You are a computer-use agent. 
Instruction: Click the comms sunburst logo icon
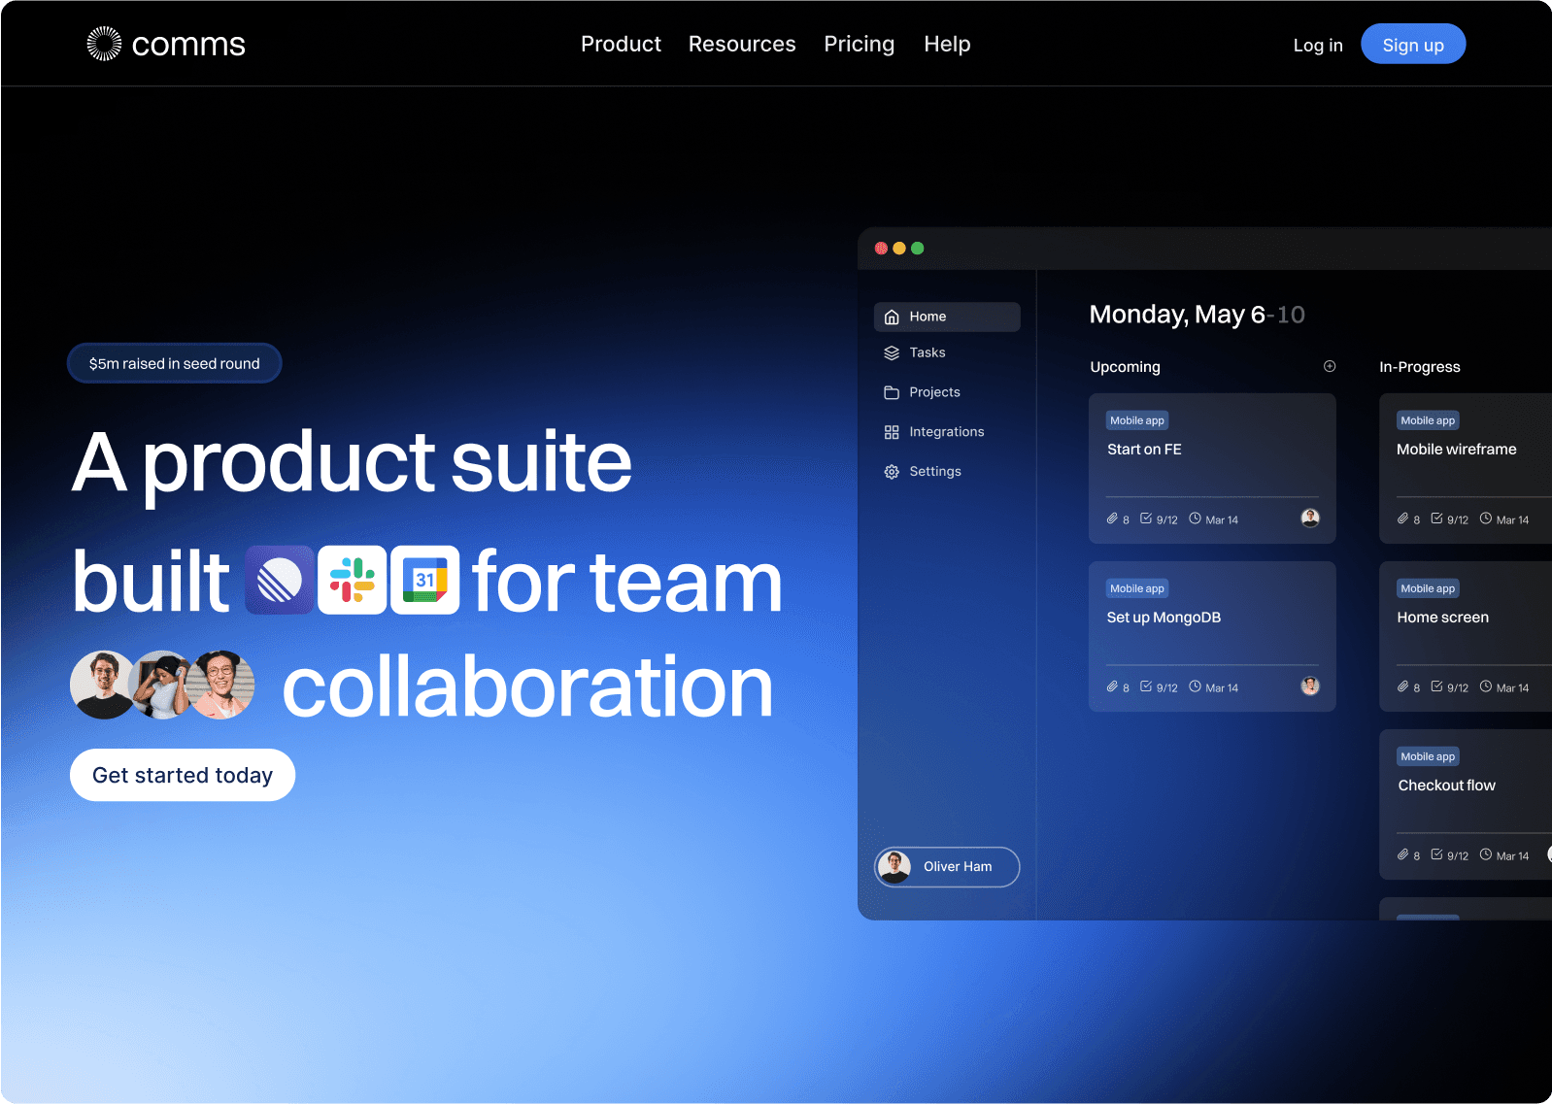coord(104,44)
